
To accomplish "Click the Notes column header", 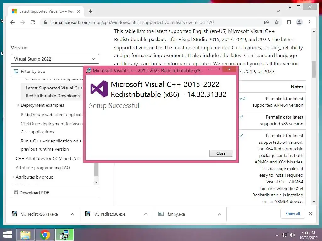I will pos(297,87).
